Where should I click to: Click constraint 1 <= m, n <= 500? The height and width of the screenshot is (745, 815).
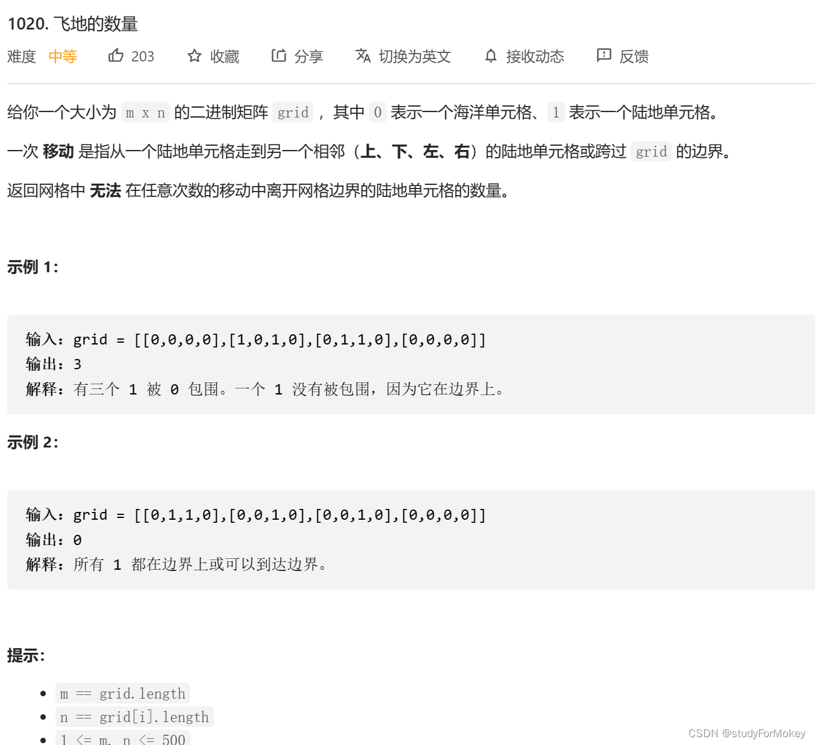point(123,738)
